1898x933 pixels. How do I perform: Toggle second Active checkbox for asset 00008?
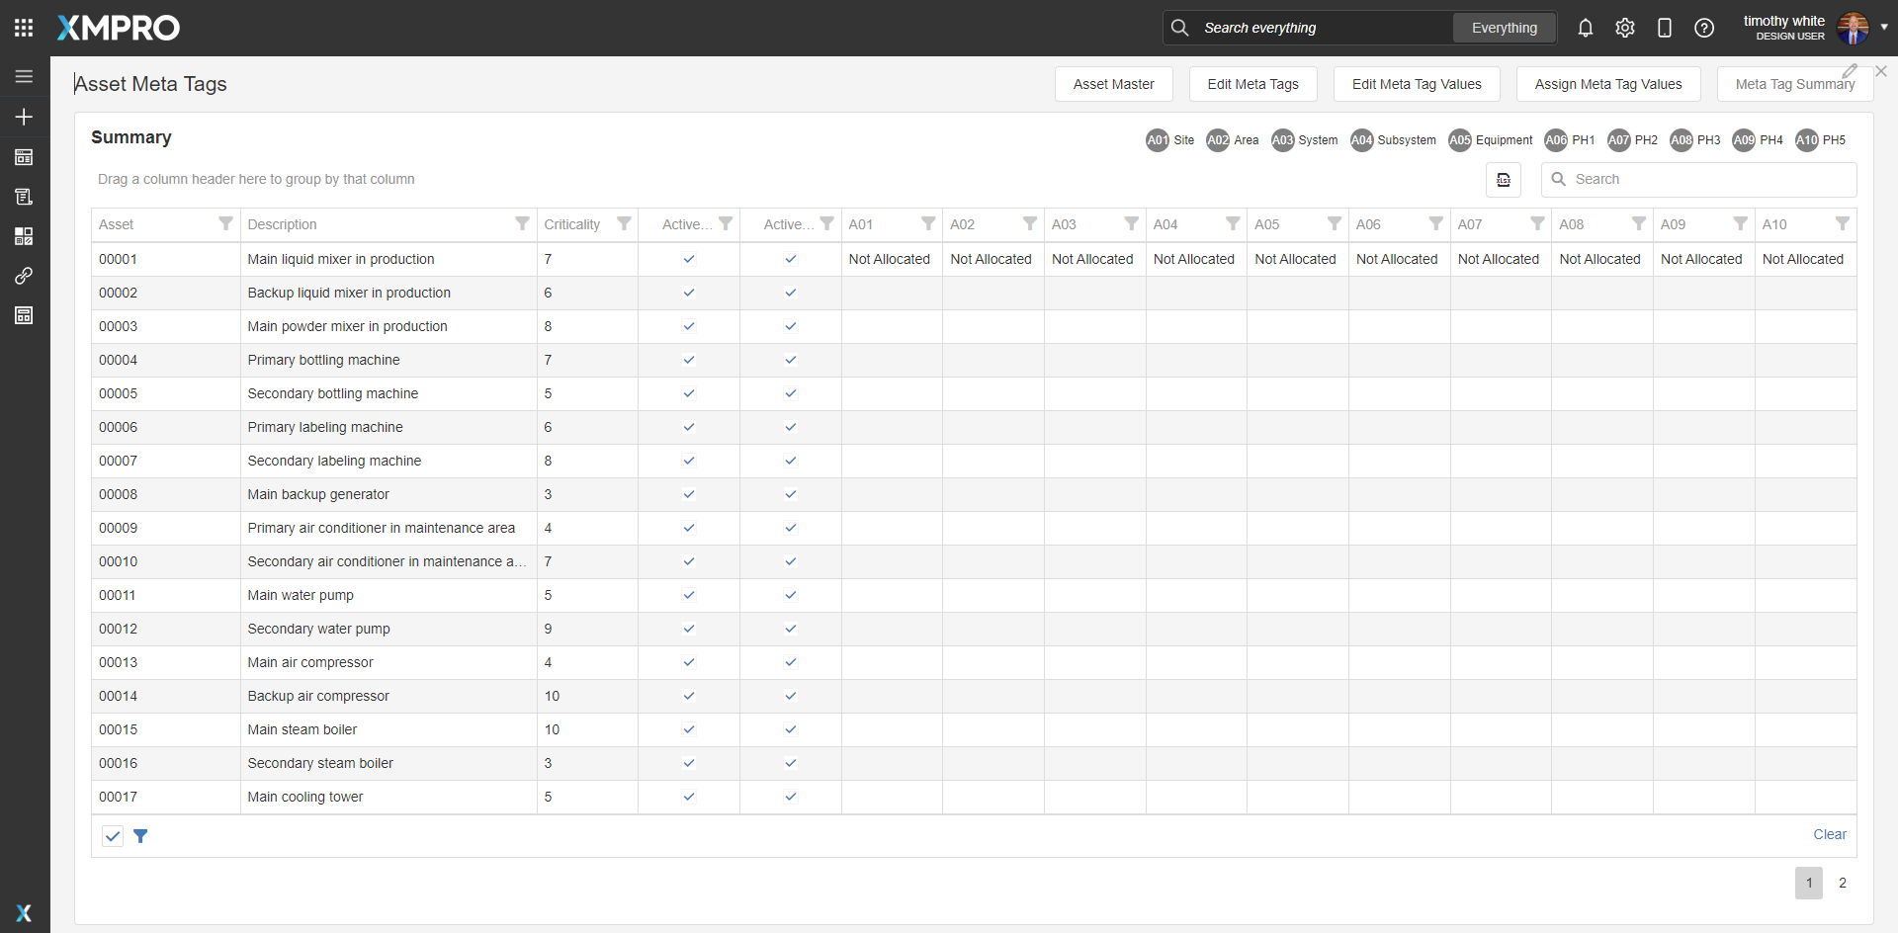coord(791,494)
